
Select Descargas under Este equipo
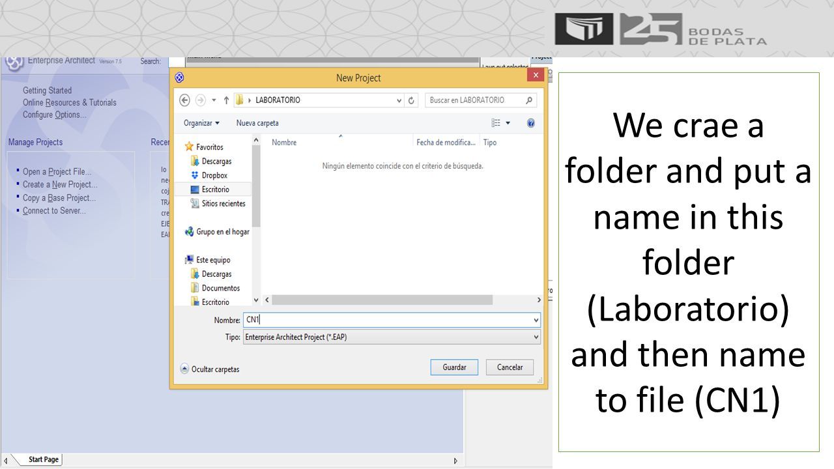pyautogui.click(x=216, y=274)
